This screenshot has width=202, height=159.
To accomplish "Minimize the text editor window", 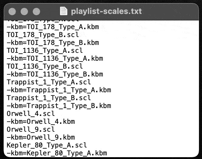I will coord(24,12).
